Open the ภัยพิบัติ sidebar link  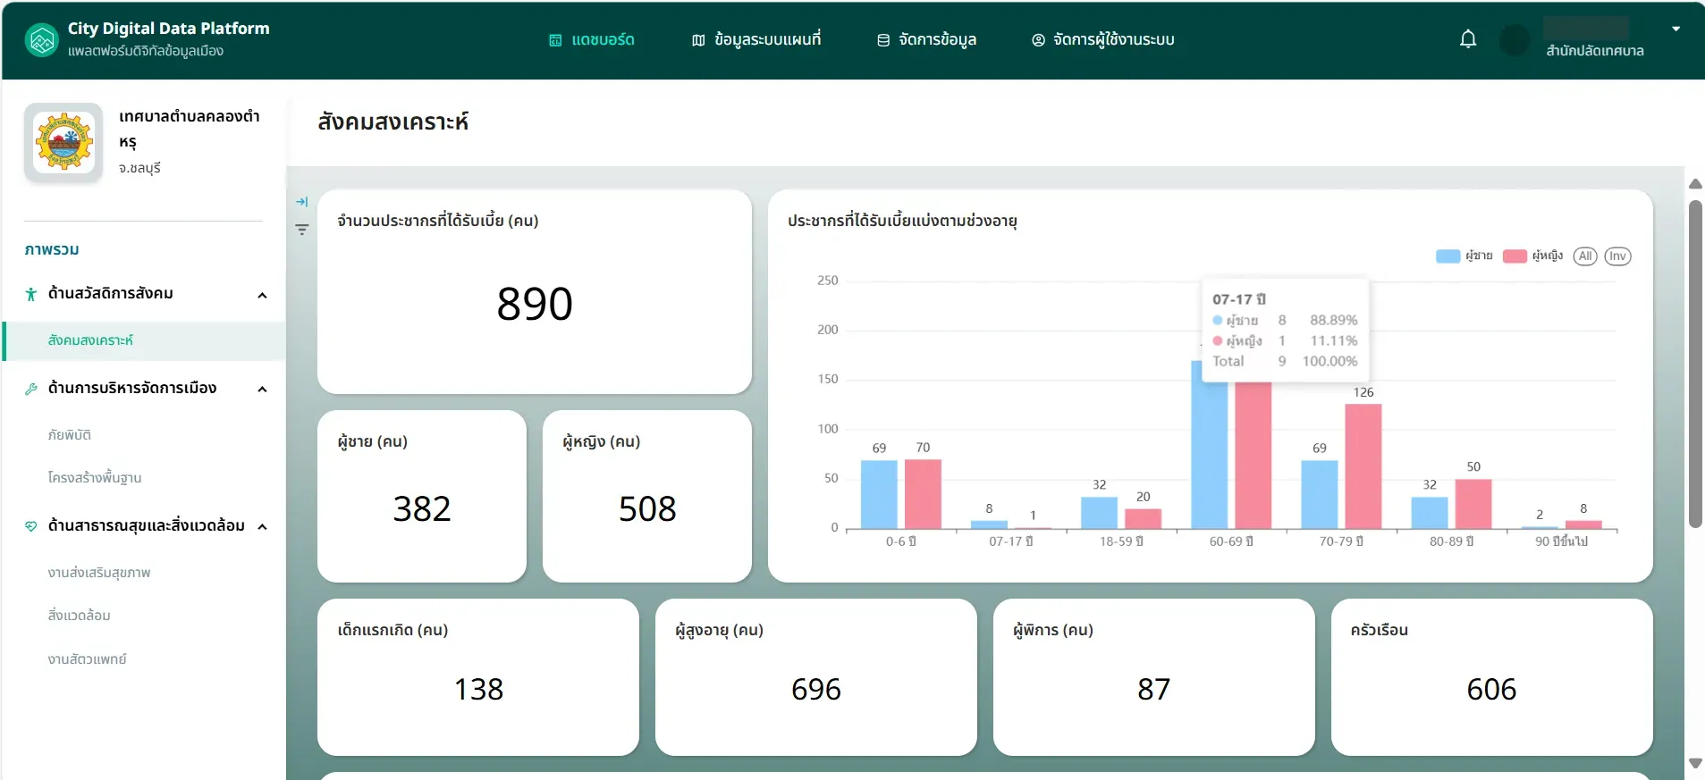pyautogui.click(x=70, y=435)
